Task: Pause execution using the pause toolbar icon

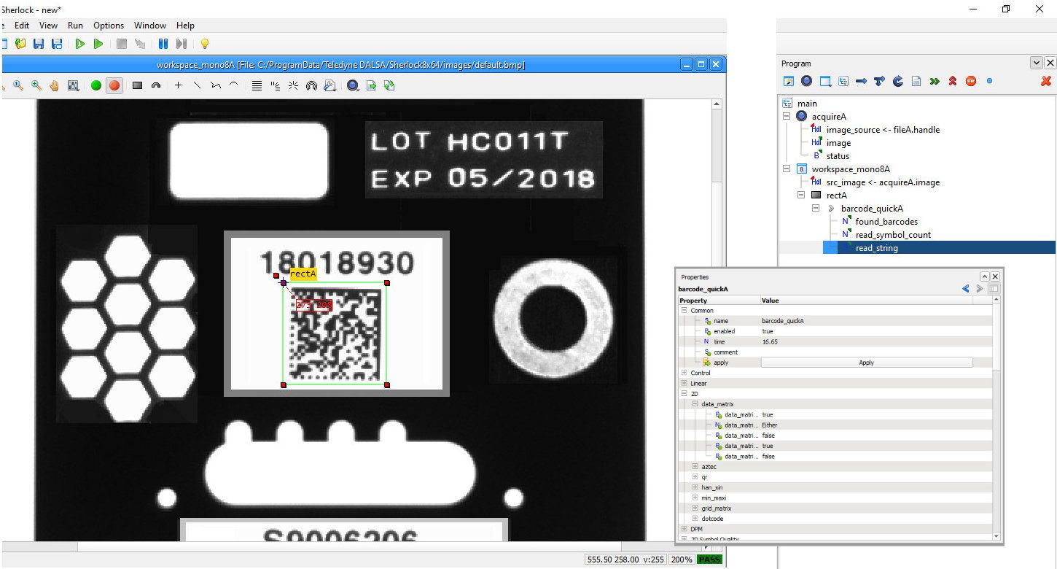Action: (163, 44)
